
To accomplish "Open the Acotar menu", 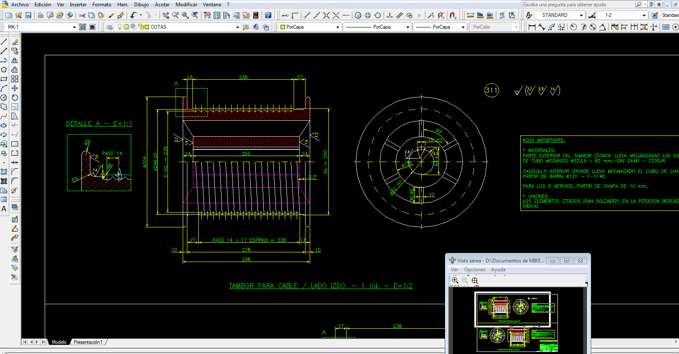I will pos(162,5).
